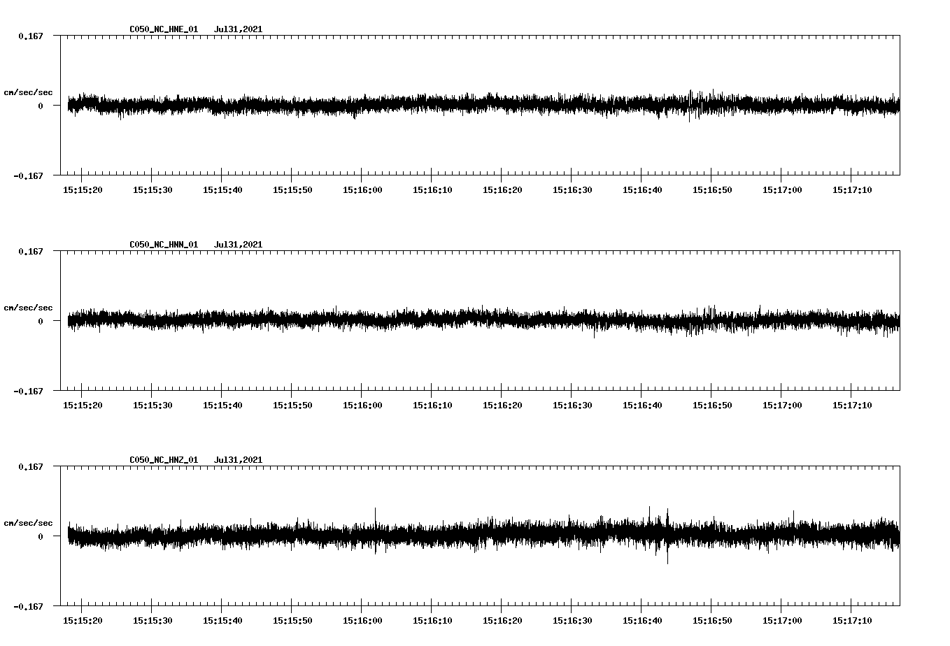Select the cm/sec/sec unit label on top trace
The width and height of the screenshot is (950, 646).
tap(29, 91)
